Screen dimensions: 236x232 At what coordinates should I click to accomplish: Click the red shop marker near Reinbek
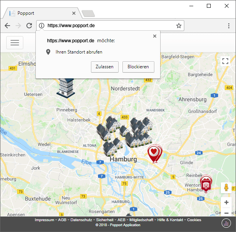point(206,184)
